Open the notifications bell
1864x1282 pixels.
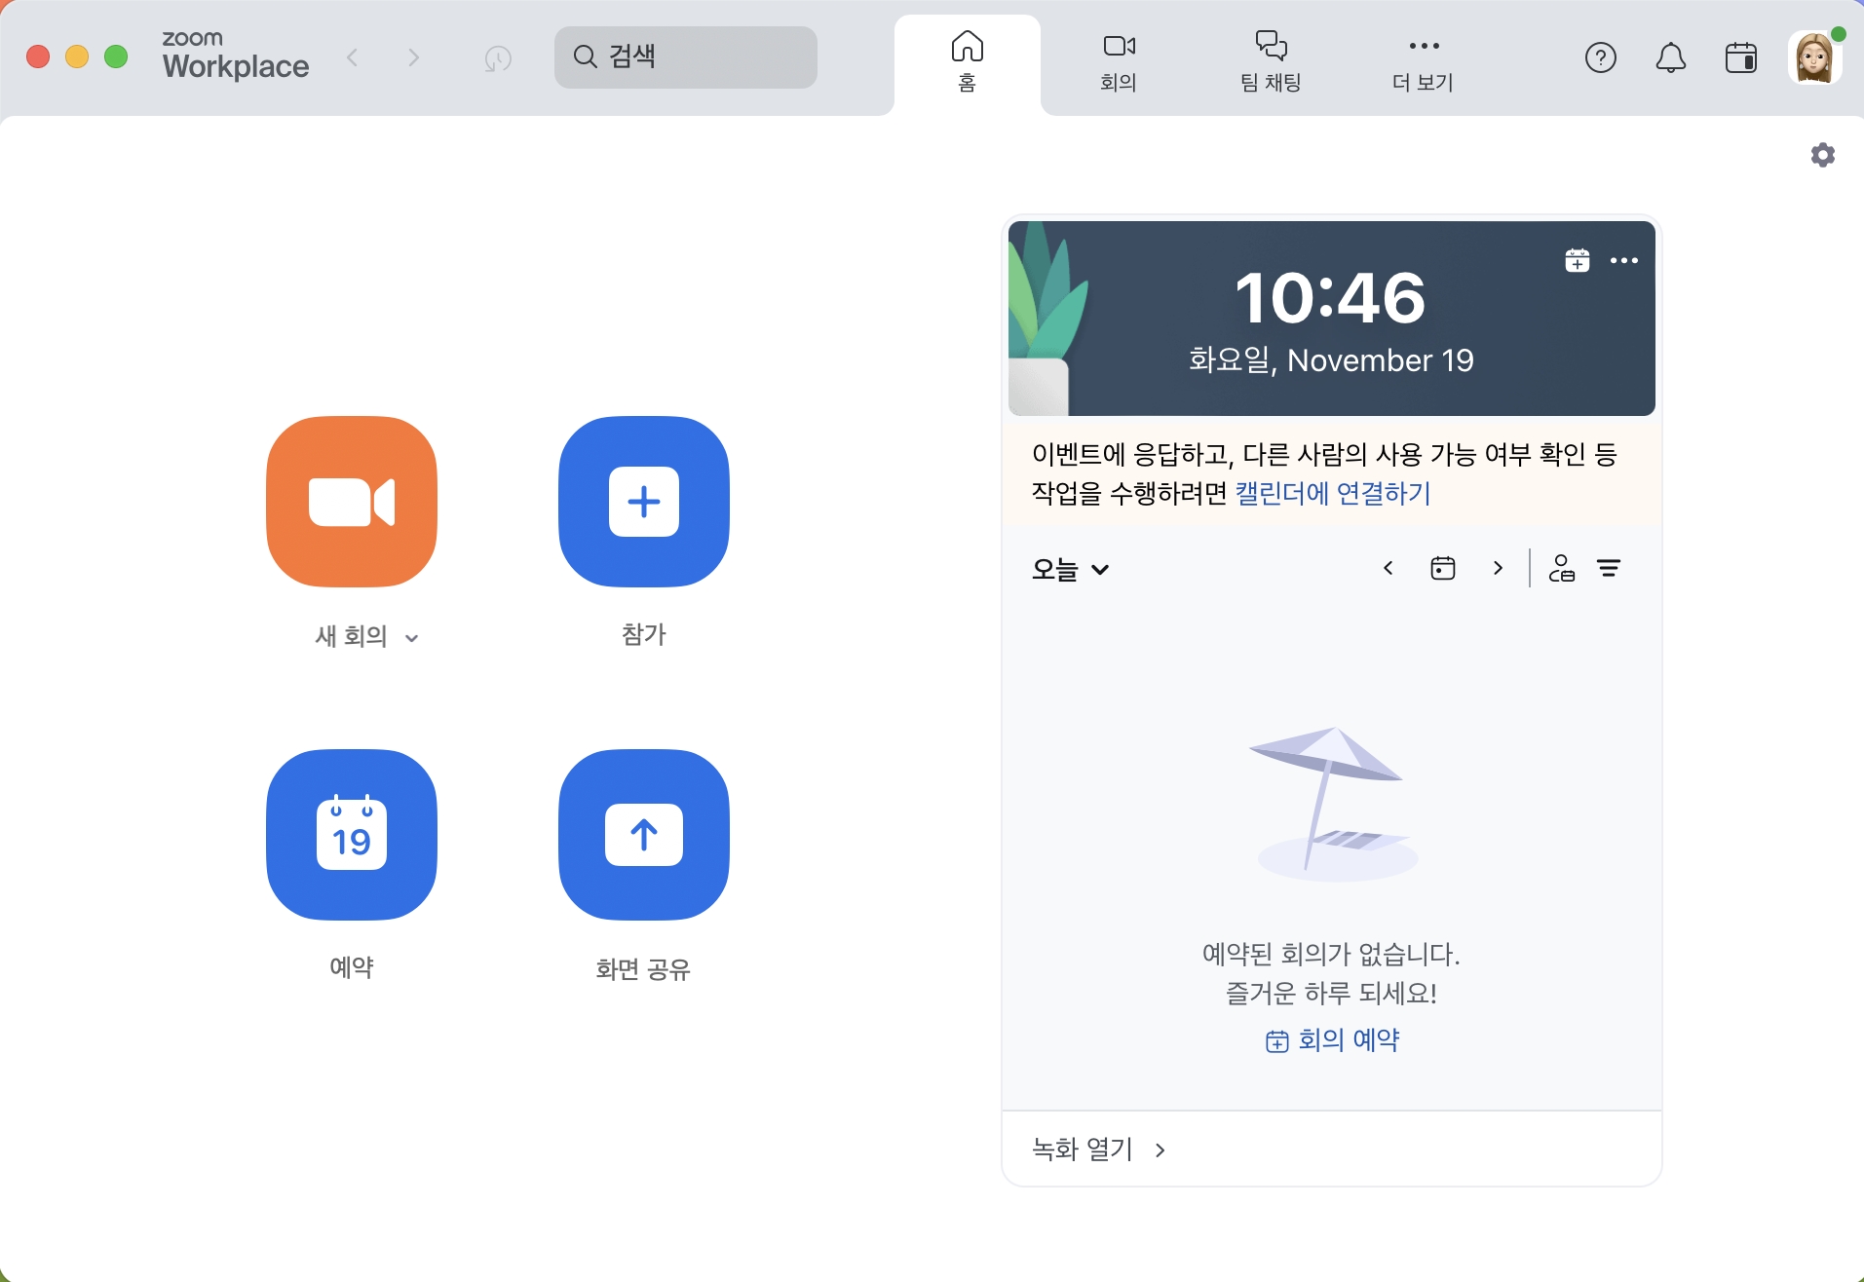tap(1671, 57)
